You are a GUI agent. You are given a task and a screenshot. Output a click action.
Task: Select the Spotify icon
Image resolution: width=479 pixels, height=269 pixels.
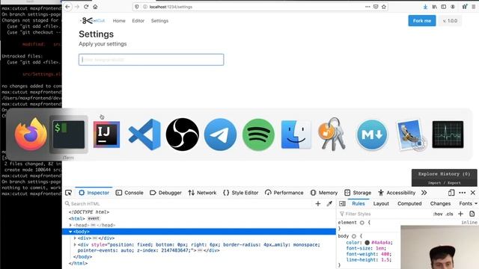[x=258, y=134]
